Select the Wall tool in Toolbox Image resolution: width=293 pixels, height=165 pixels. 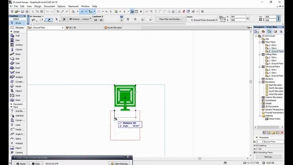pos(17,36)
